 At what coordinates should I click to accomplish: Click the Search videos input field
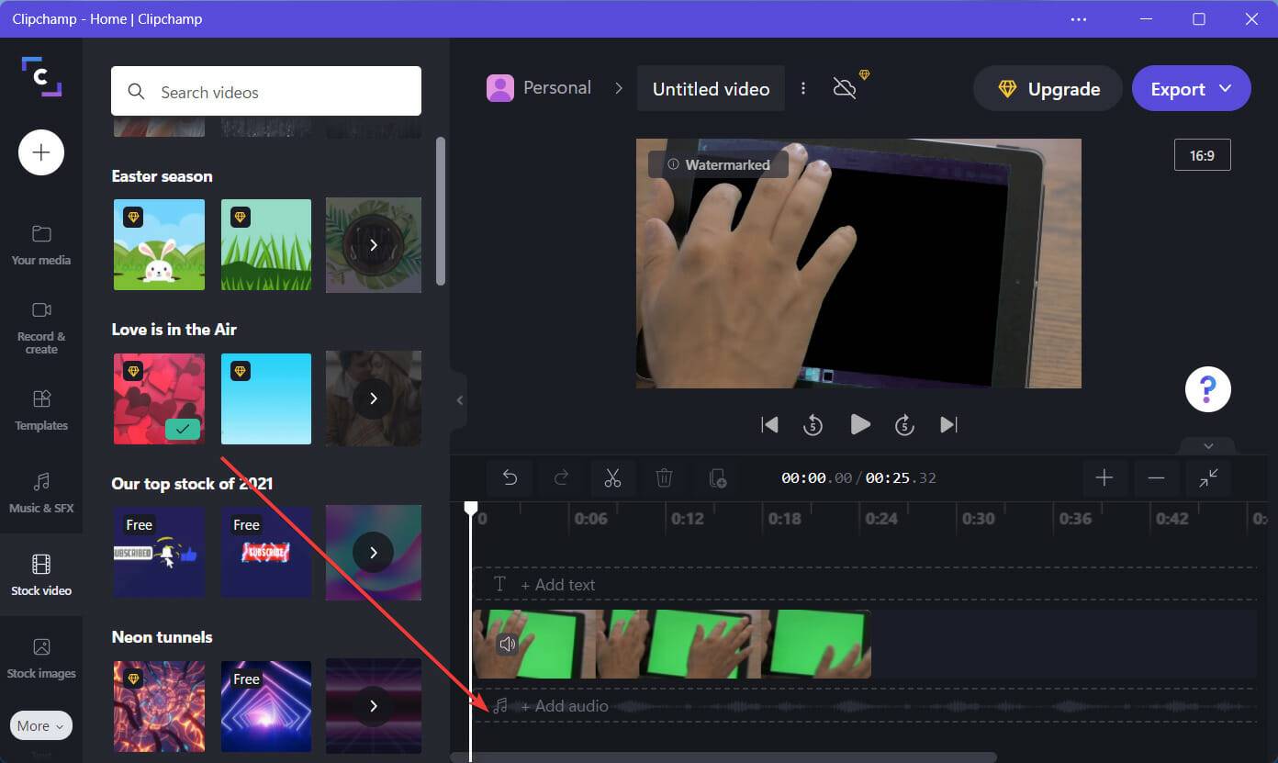click(266, 92)
